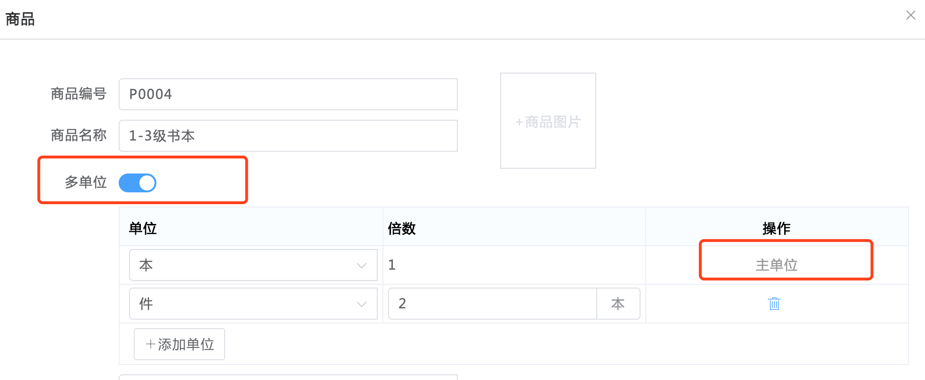Image resolution: width=925 pixels, height=380 pixels.
Task: Click the 单位 column header
Action: (x=143, y=229)
